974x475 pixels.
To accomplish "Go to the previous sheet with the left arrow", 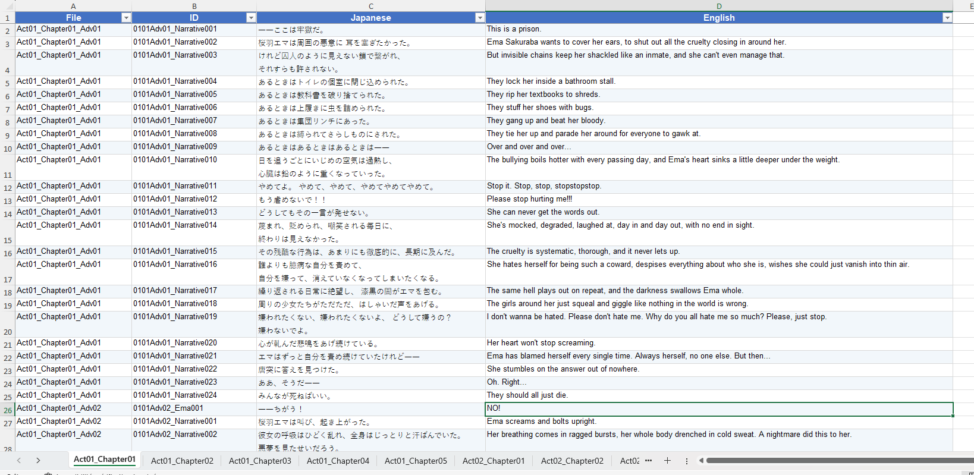I will [19, 460].
